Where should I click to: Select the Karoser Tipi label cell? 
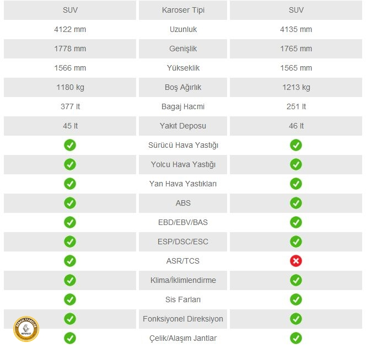click(x=183, y=10)
